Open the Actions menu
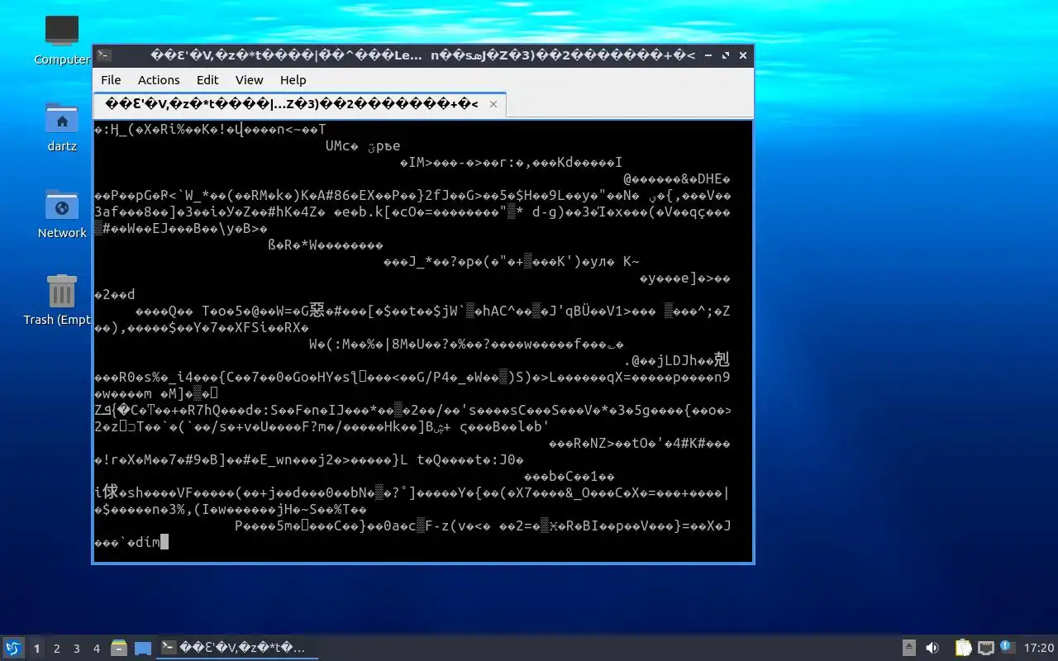Screen dimensions: 1058x661 click(159, 80)
